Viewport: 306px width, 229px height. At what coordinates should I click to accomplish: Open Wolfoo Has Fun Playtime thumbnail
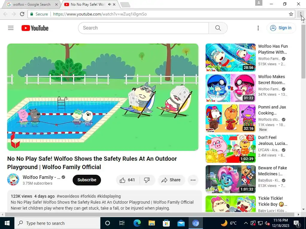point(230,58)
